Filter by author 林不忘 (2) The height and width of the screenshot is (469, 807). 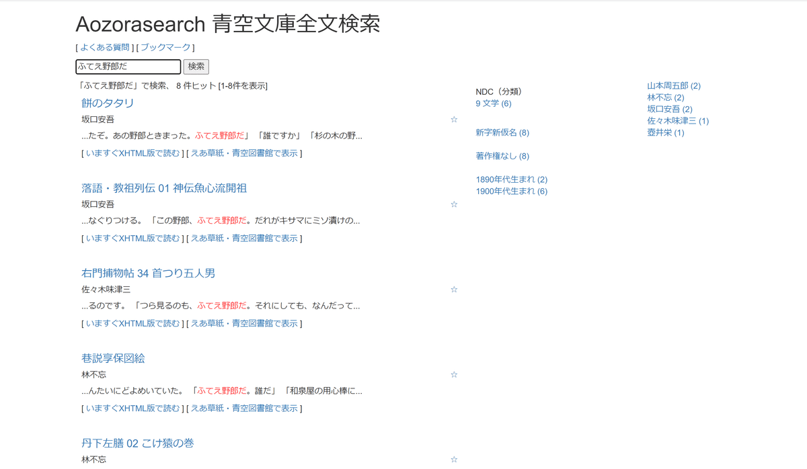[x=666, y=97]
